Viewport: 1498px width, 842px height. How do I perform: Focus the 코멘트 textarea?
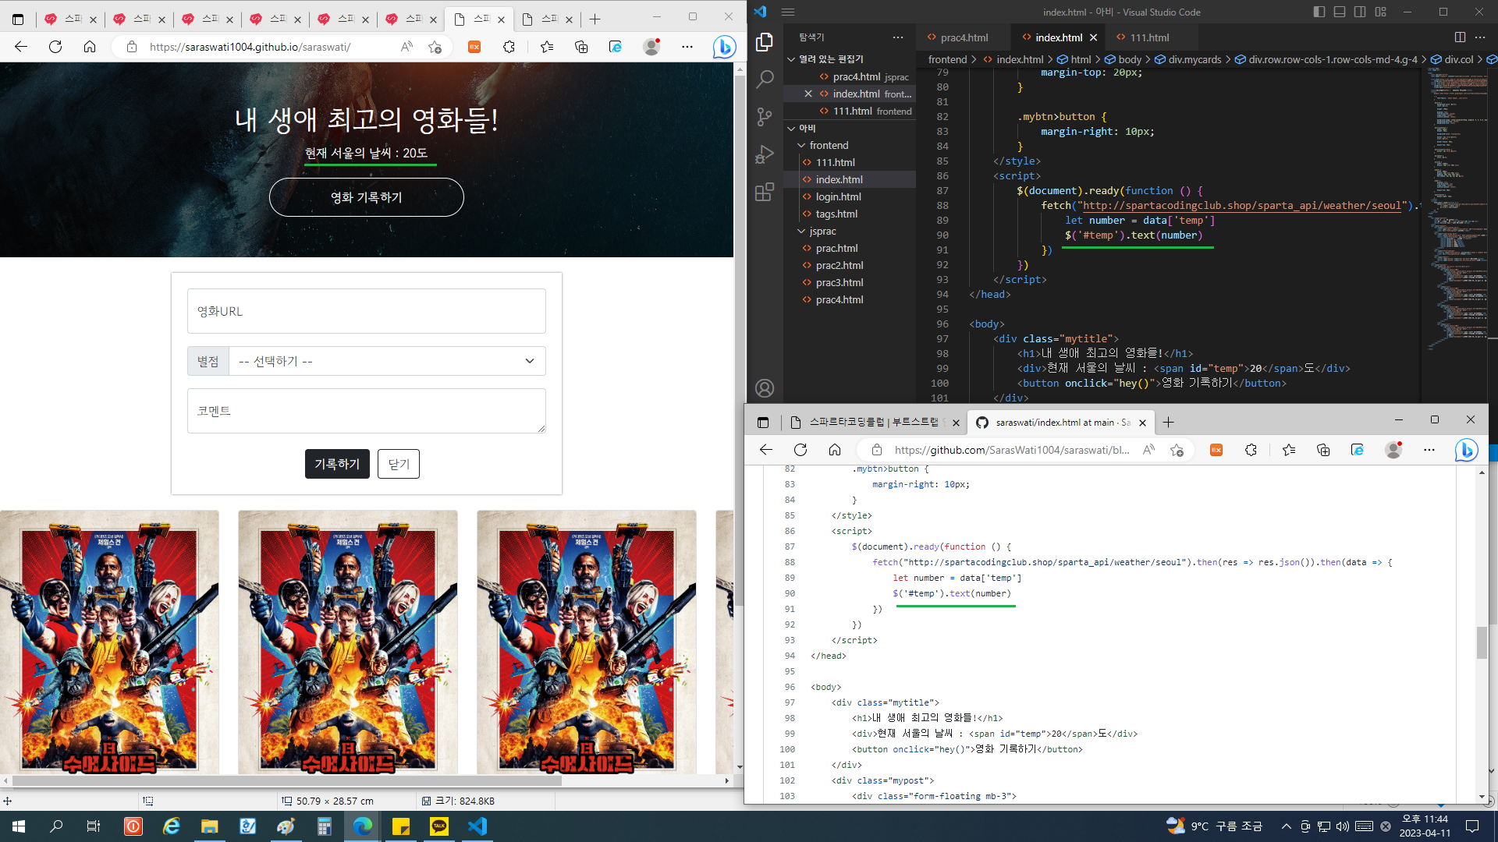[367, 411]
